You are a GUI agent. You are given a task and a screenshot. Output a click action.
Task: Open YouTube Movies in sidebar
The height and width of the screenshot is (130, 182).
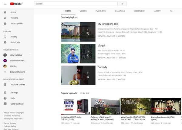[18, 85]
